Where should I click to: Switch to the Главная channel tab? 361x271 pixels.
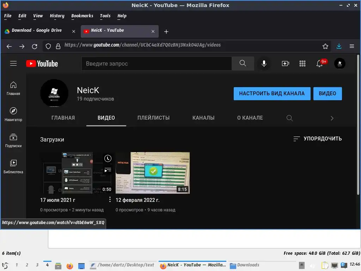pyautogui.click(x=63, y=118)
